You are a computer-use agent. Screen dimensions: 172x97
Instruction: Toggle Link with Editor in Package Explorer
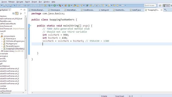click(x=17, y=13)
